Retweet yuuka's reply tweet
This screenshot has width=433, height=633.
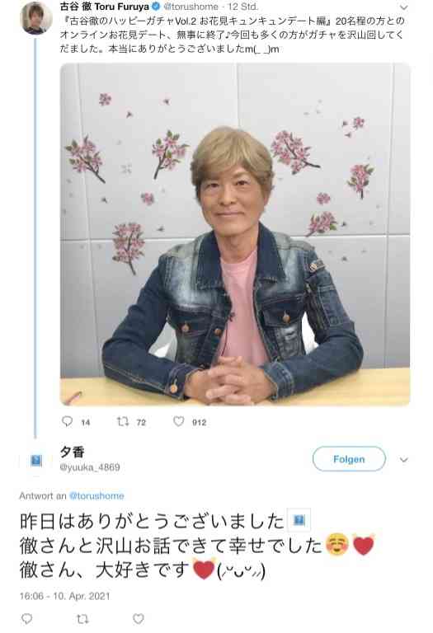click(x=82, y=618)
